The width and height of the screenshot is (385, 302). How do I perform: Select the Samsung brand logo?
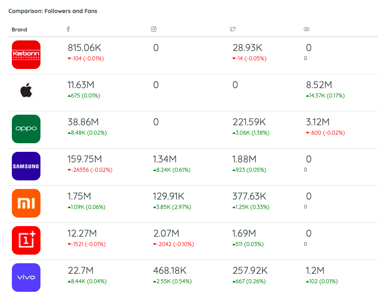(26, 166)
